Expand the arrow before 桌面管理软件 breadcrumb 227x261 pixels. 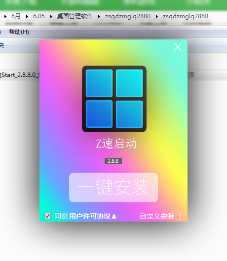(51, 16)
